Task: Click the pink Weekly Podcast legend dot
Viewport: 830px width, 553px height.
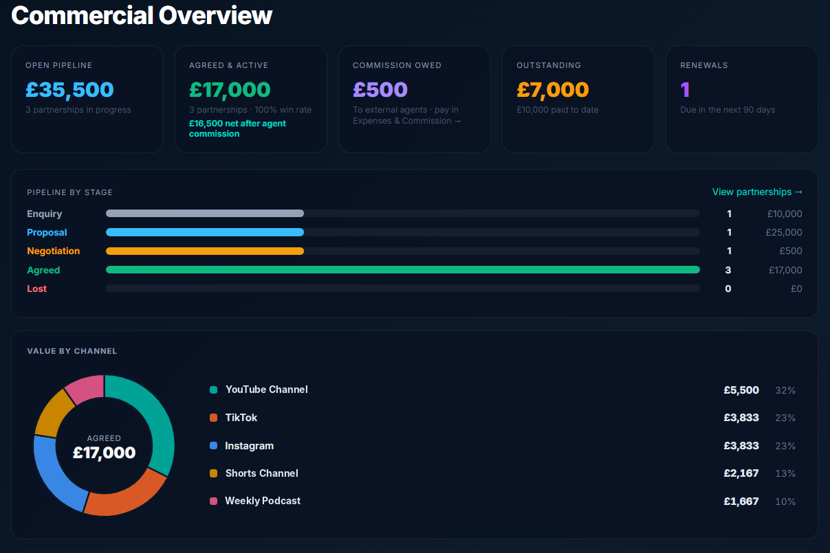Action: pyautogui.click(x=213, y=501)
